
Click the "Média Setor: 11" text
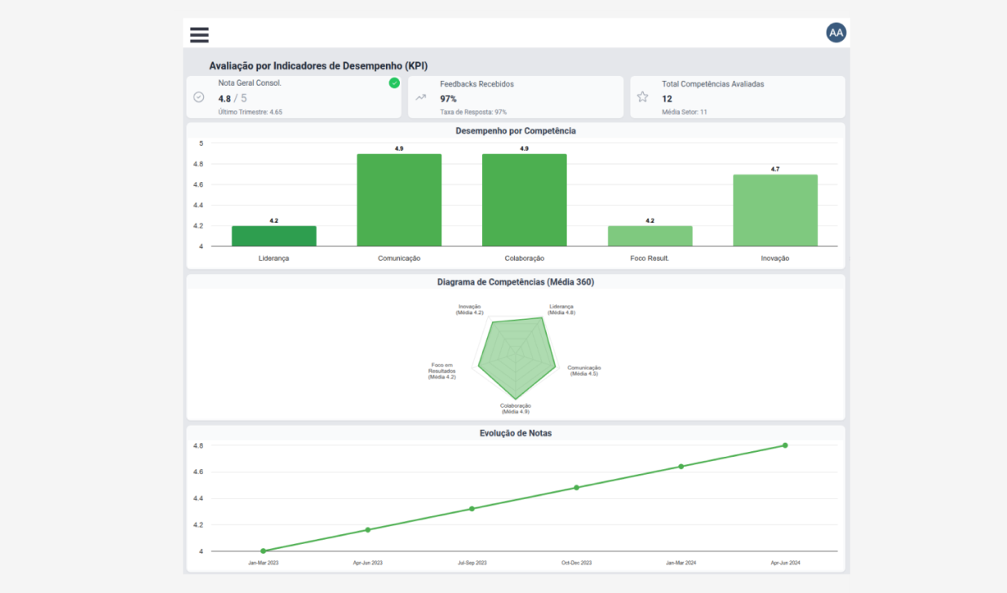tap(685, 112)
